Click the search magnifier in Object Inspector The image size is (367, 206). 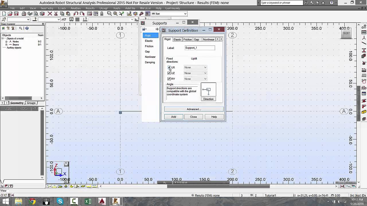click(x=21, y=28)
